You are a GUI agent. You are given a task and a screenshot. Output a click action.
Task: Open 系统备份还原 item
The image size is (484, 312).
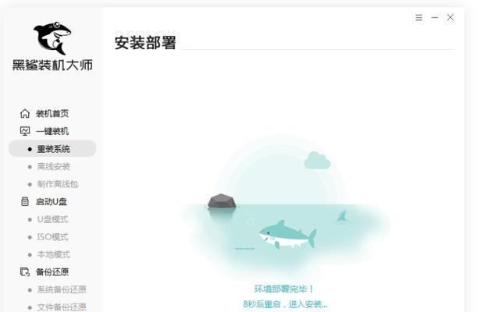[x=62, y=290]
